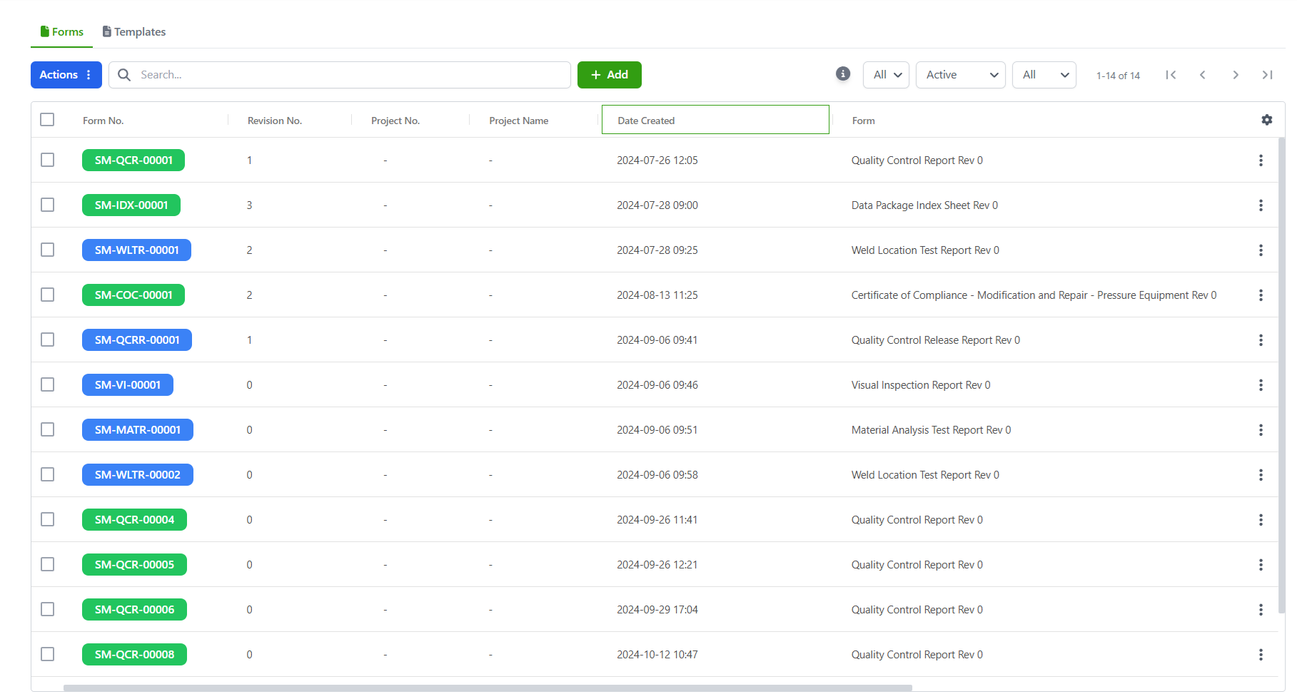Open row menu for SM-IDX-00001
Viewport: 1297px width, 694px height.
1261,205
